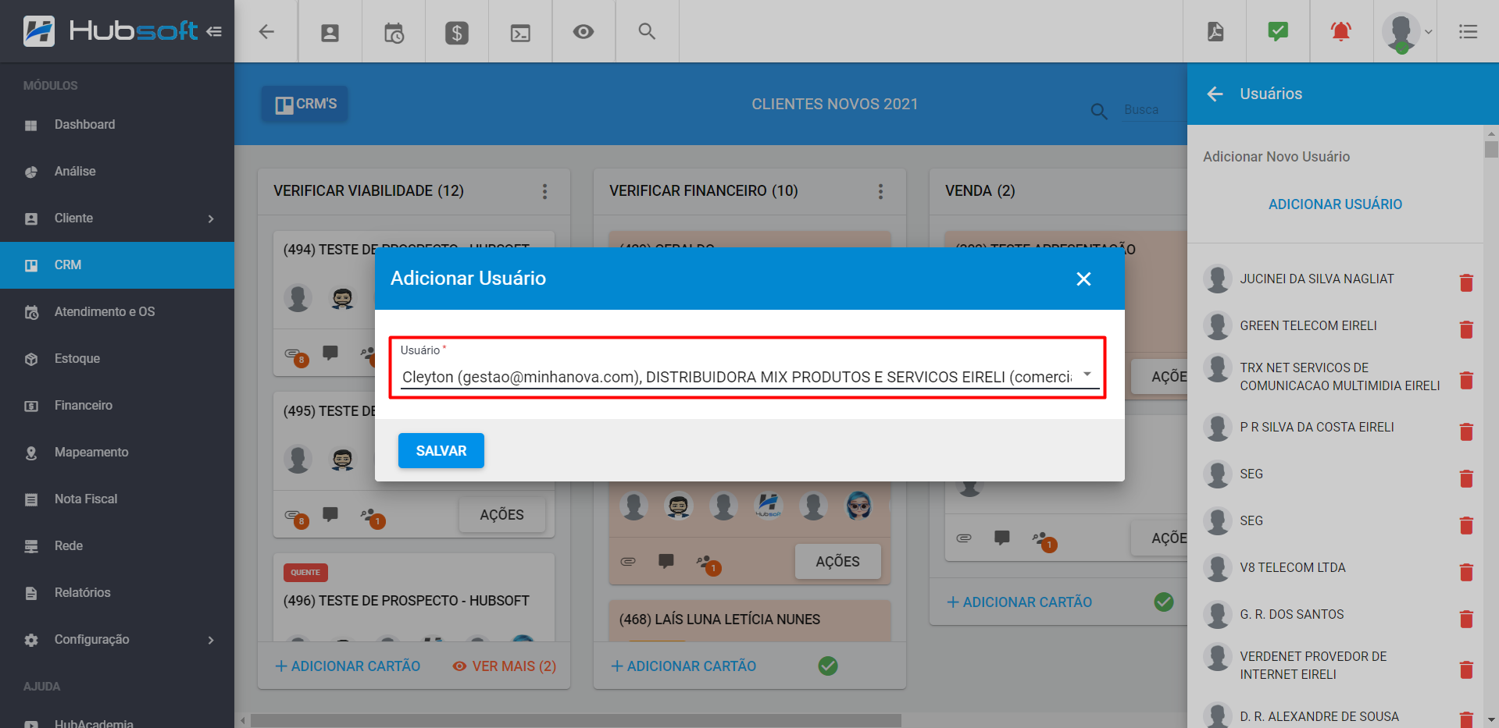The height and width of the screenshot is (728, 1499).
Task: Open the terminal console toolbar icon
Action: 520,32
